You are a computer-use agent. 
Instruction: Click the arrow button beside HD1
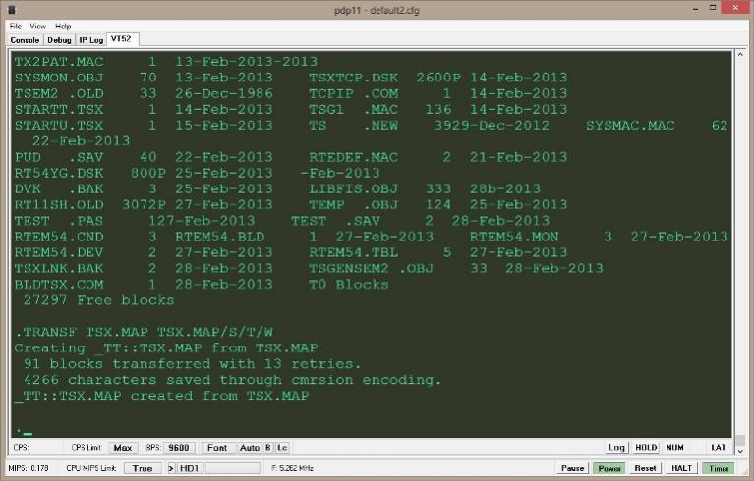[x=169, y=468]
